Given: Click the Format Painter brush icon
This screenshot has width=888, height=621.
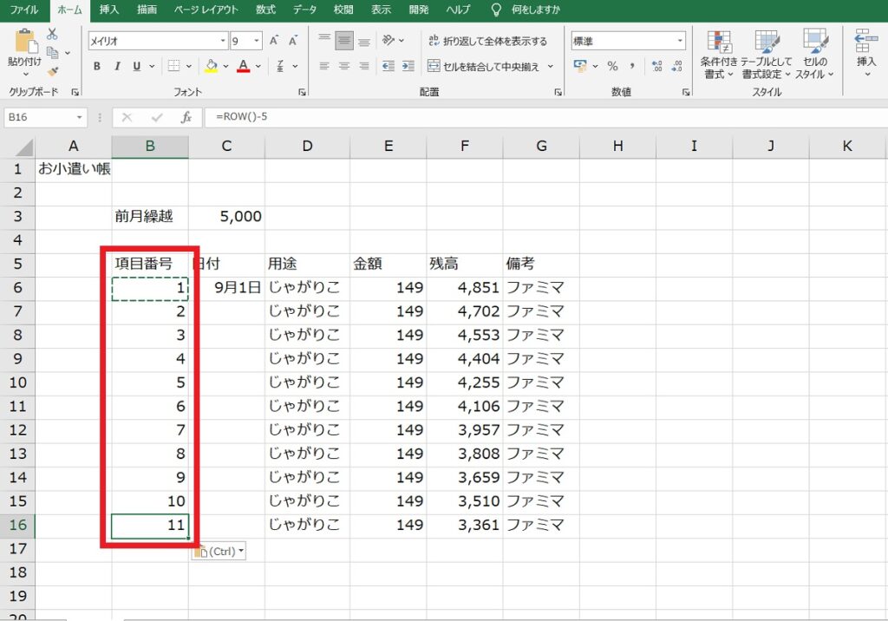Looking at the screenshot, I should coord(53,71).
